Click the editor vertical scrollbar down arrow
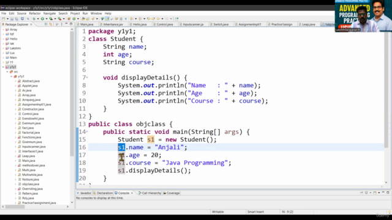 386,182
